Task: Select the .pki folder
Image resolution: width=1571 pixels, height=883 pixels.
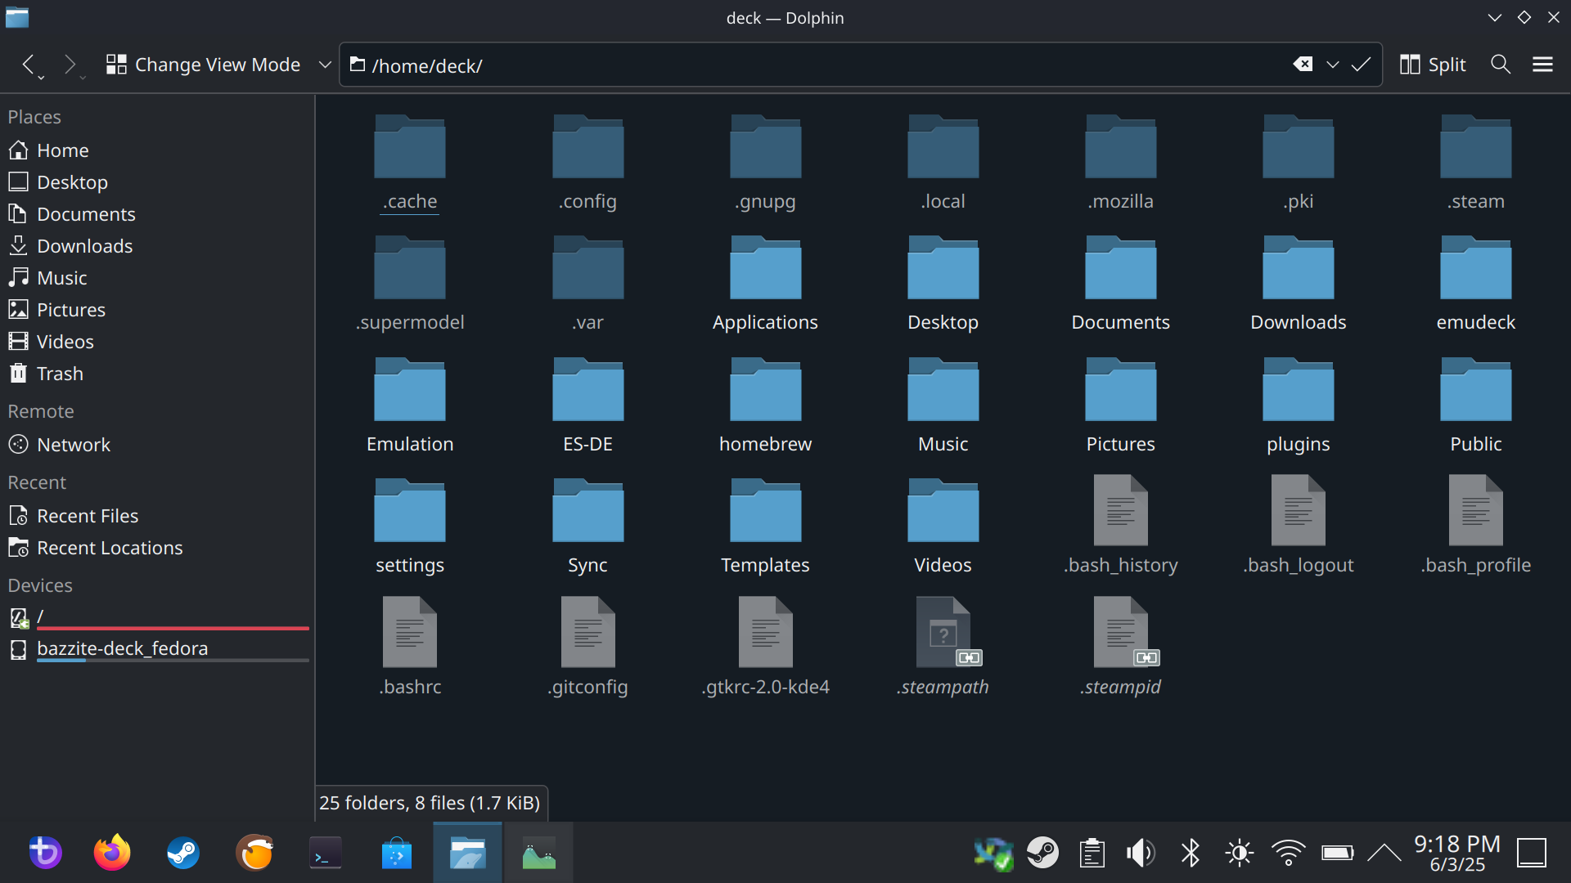Action: coord(1299,163)
